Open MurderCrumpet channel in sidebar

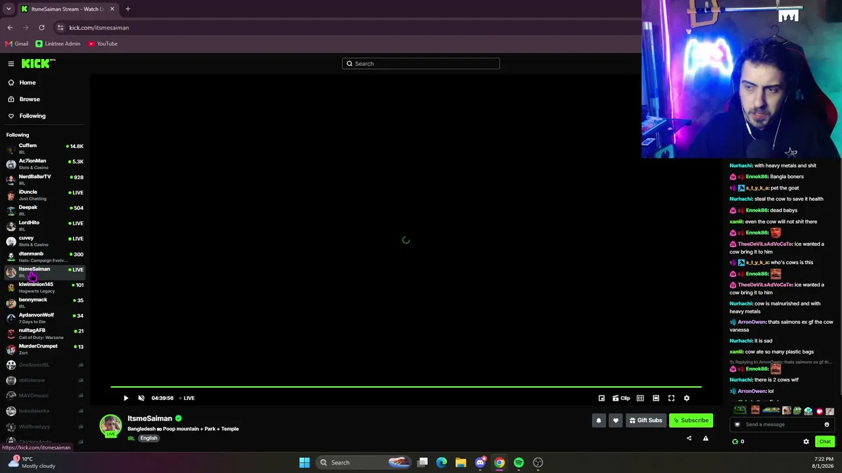coord(45,349)
